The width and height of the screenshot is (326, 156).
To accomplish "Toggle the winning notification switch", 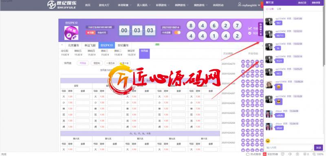I will pyautogui.click(x=177, y=33).
